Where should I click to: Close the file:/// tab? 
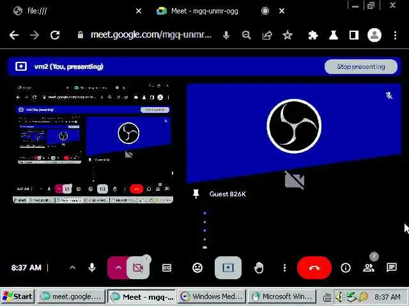[139, 11]
